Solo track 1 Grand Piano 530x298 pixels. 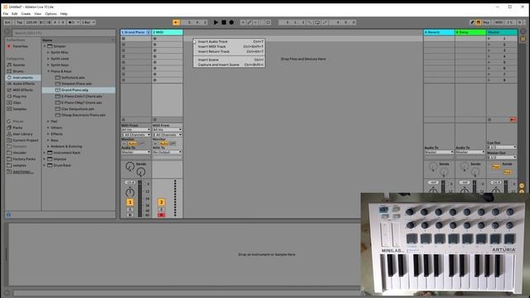[x=130, y=209]
